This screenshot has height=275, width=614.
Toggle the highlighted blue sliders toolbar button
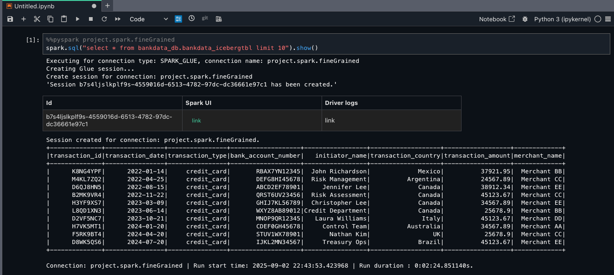(x=178, y=19)
